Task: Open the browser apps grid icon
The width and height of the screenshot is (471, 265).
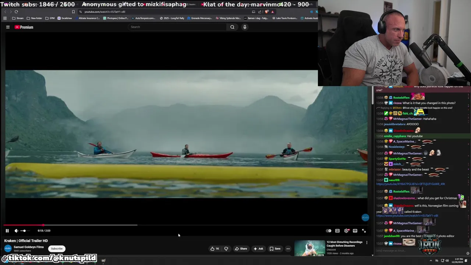Action: coord(5,18)
